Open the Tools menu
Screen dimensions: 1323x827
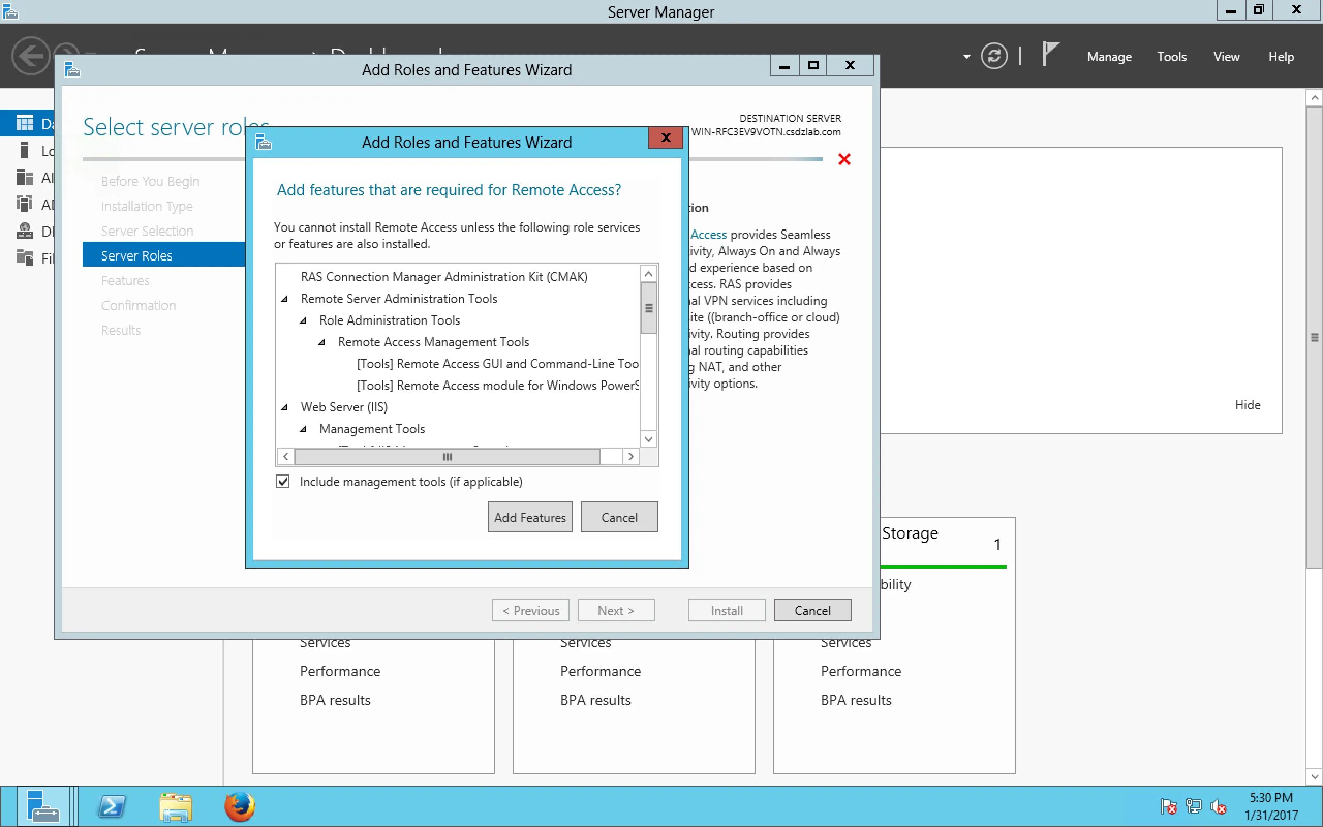[1171, 56]
